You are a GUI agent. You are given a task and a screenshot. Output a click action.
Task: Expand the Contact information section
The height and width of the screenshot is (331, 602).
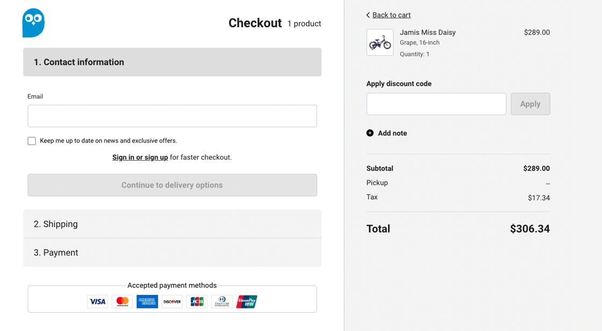coord(172,62)
